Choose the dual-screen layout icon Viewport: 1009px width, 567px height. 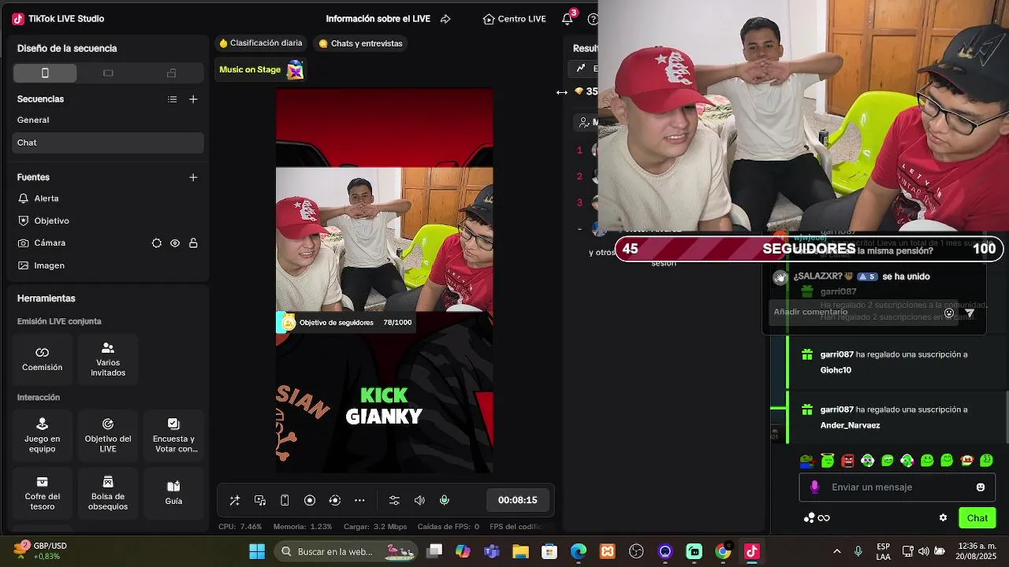[171, 73]
